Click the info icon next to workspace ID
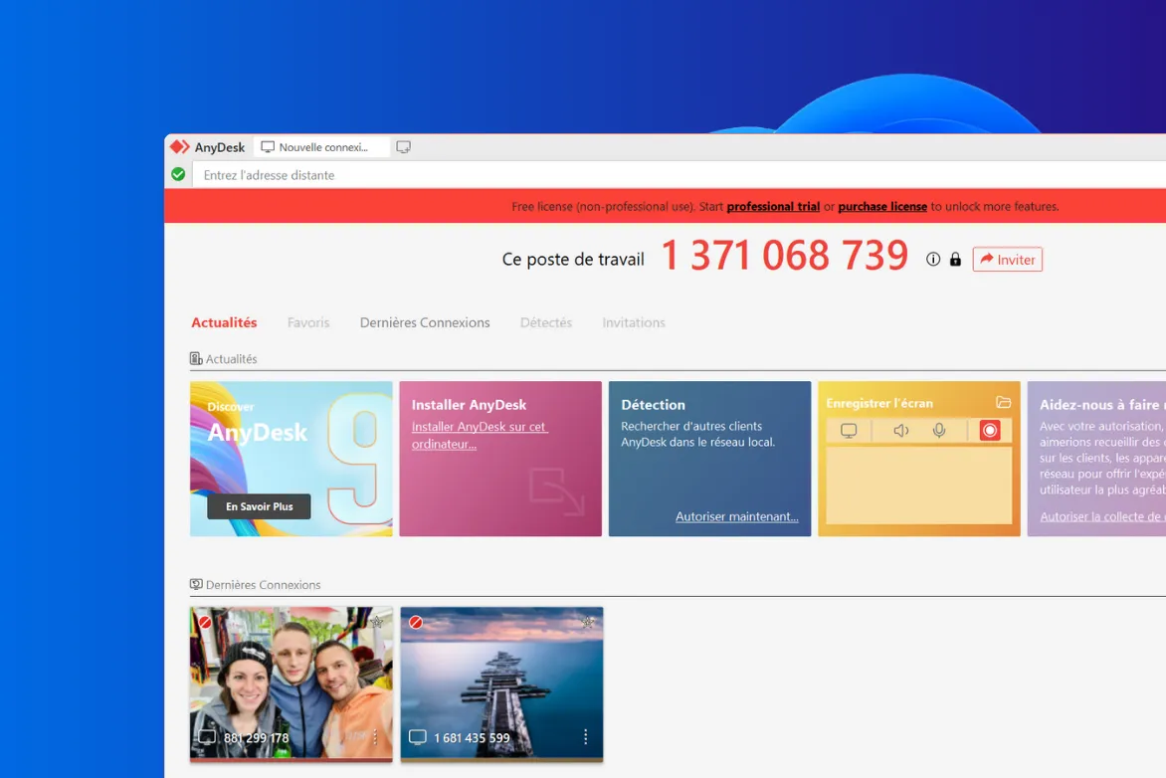 (932, 259)
